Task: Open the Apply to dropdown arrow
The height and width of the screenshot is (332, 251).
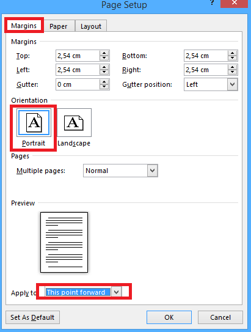Action: (x=116, y=292)
